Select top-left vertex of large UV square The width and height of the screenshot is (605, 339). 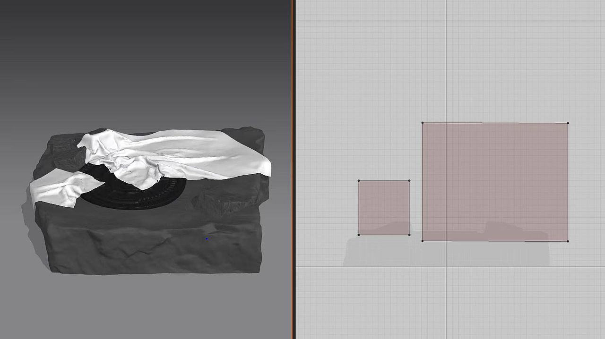[x=423, y=123]
